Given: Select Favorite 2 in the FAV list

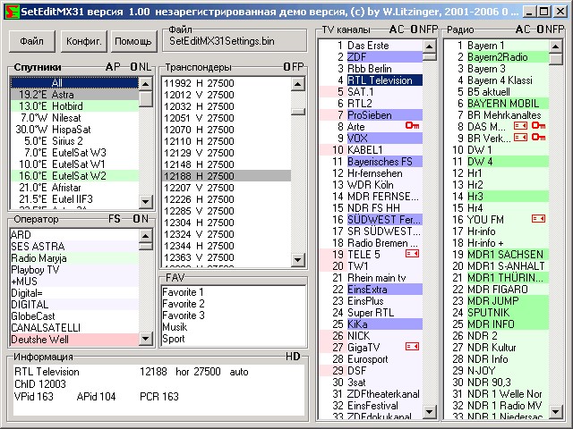Looking at the screenshot, I should [184, 305].
